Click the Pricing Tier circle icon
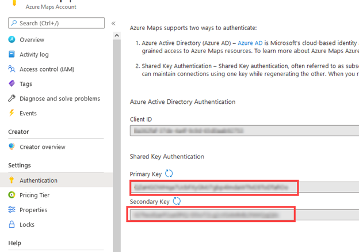This screenshot has height=252, width=359. coord(12,195)
